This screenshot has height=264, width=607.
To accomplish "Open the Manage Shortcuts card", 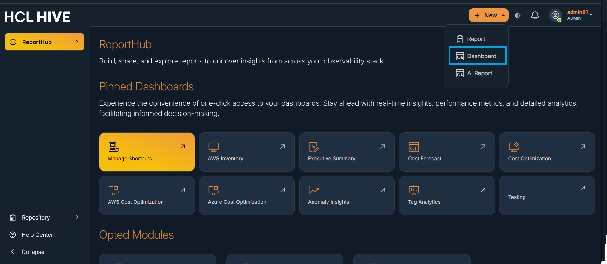I will pos(147,152).
